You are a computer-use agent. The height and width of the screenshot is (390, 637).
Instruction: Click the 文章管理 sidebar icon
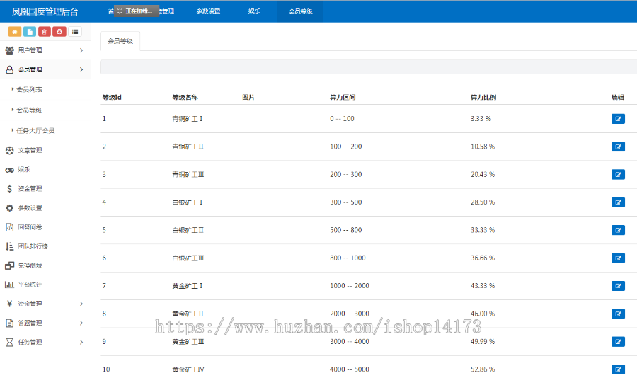pyautogui.click(x=9, y=150)
